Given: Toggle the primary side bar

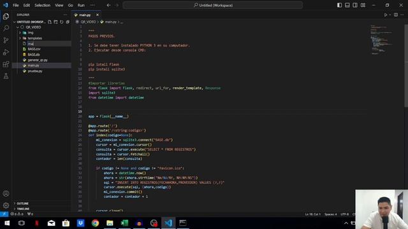Looking at the screenshot, I should tap(339, 5).
